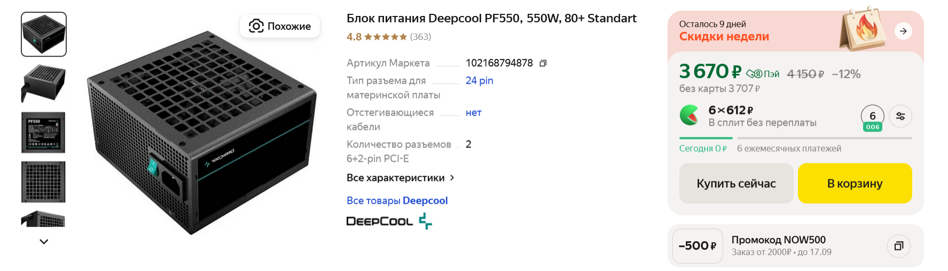
Task: Copy promo code NOW500
Action: pos(899,246)
